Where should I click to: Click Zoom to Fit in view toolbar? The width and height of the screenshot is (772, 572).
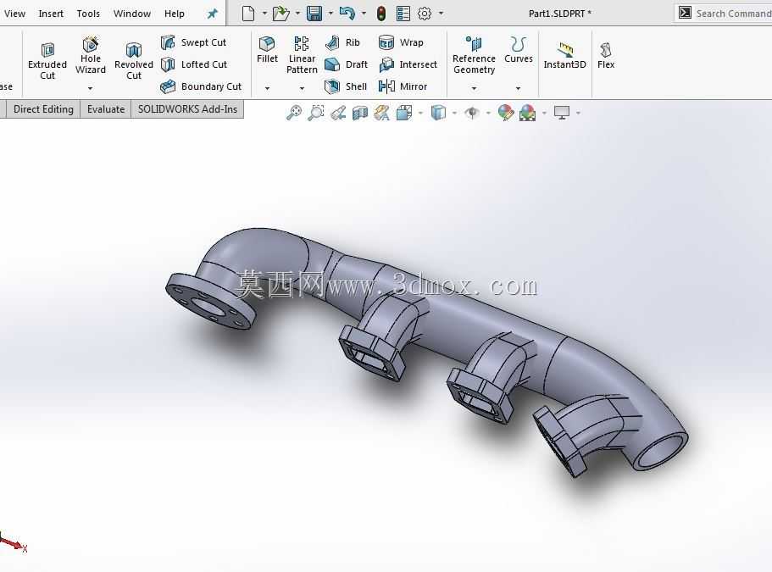click(x=294, y=113)
